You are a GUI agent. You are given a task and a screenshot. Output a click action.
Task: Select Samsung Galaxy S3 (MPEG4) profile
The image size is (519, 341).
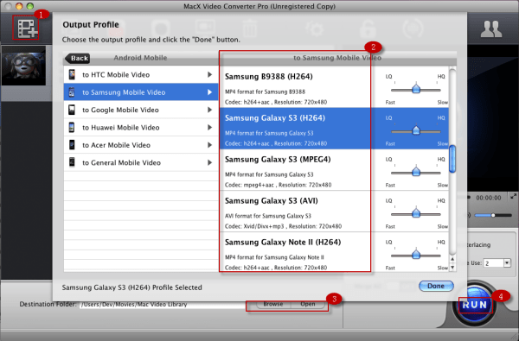click(334, 169)
